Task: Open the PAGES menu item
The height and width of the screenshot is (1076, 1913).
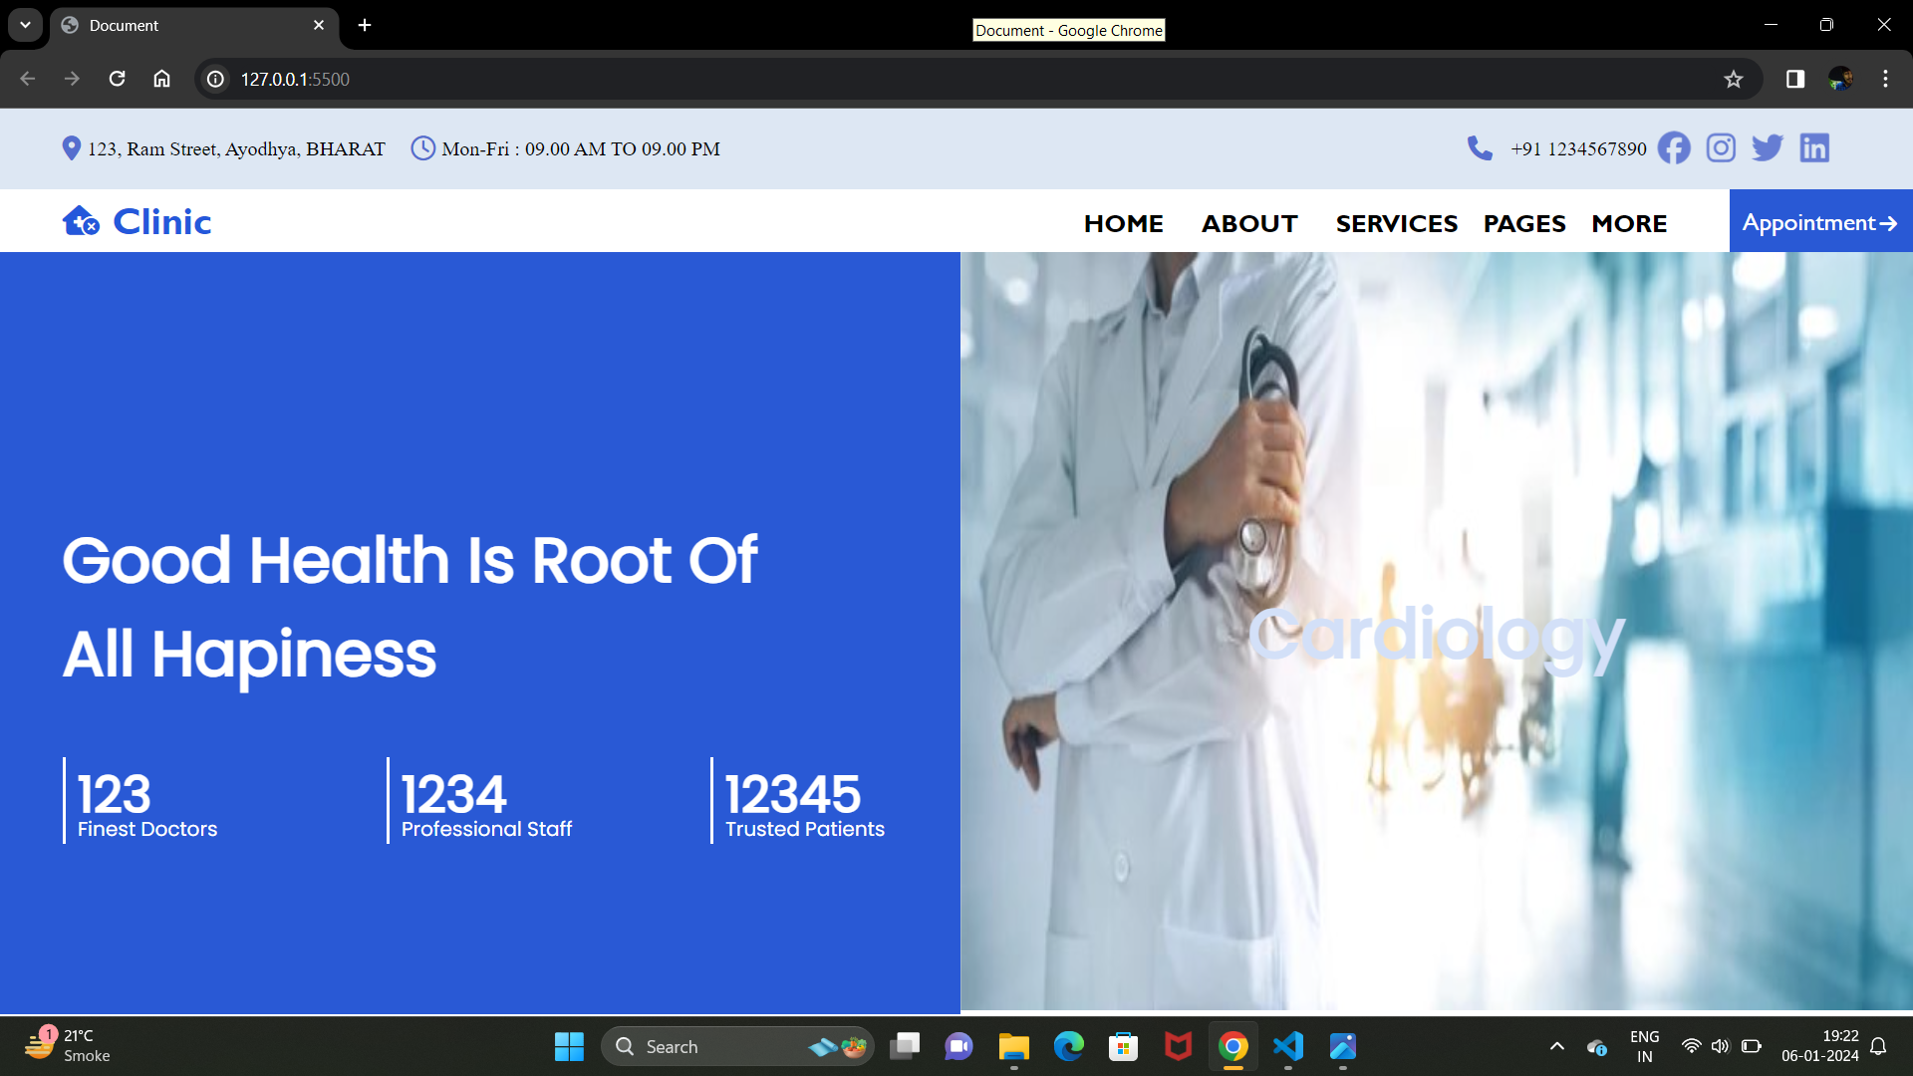Action: 1524,223
